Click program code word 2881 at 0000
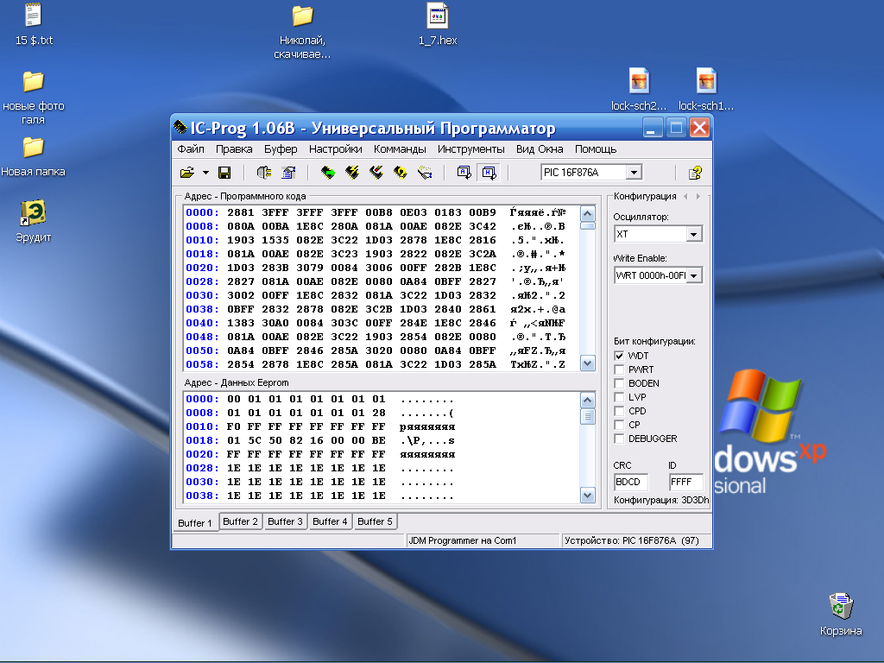This screenshot has height=663, width=884. point(241,212)
